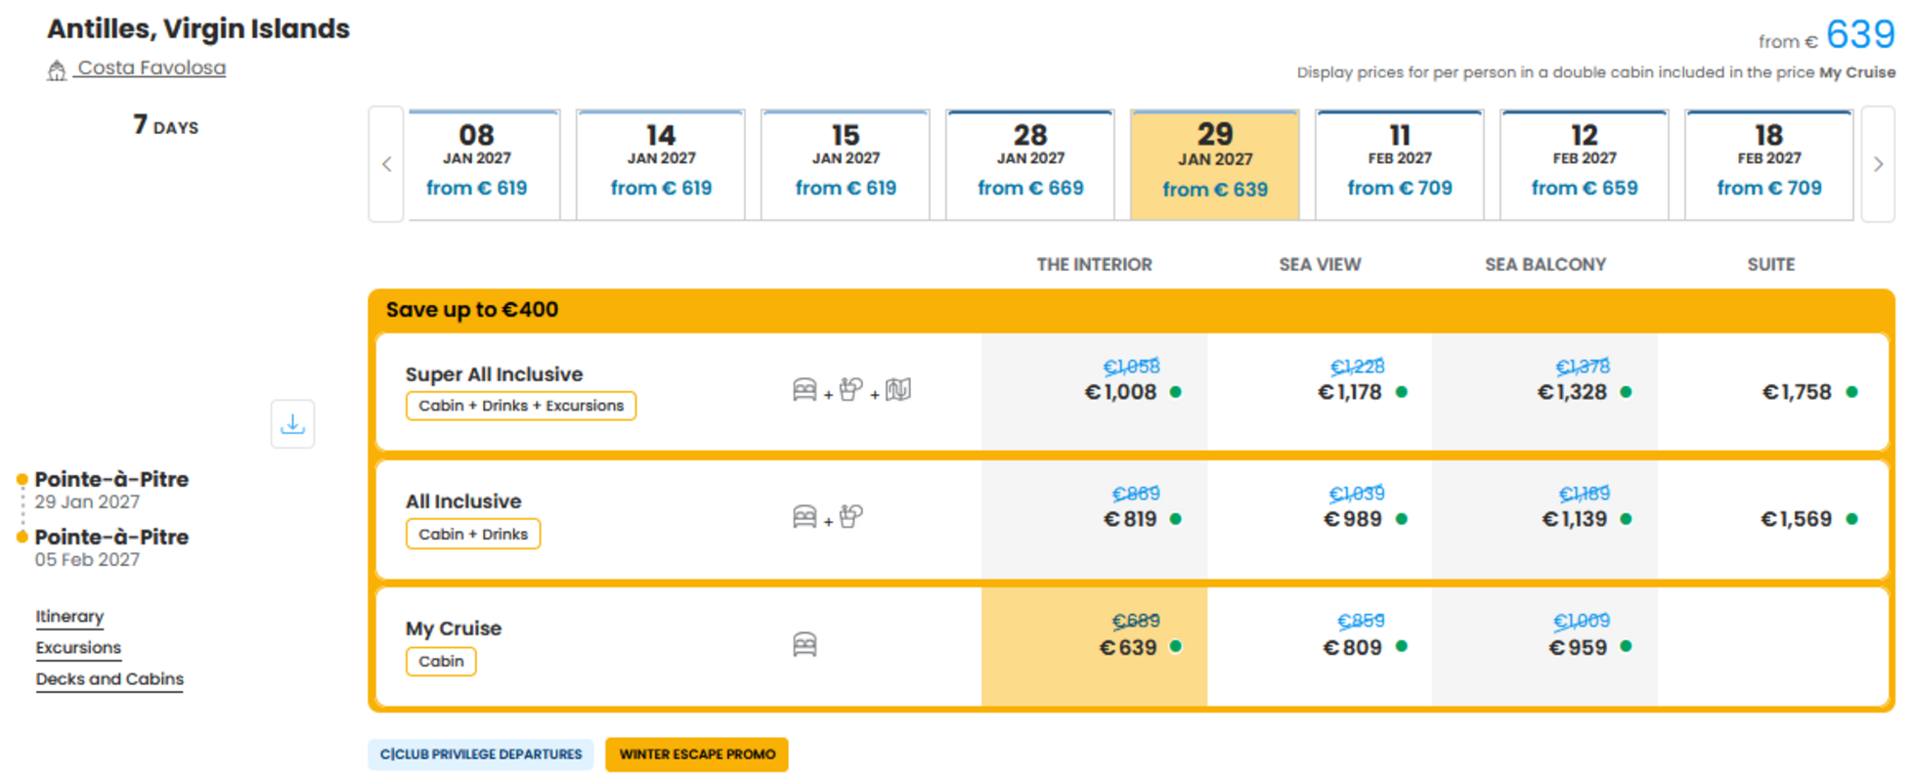Choose All Inclusive sea view at €989
The height and width of the screenshot is (782, 1912).
[x=1320, y=519]
